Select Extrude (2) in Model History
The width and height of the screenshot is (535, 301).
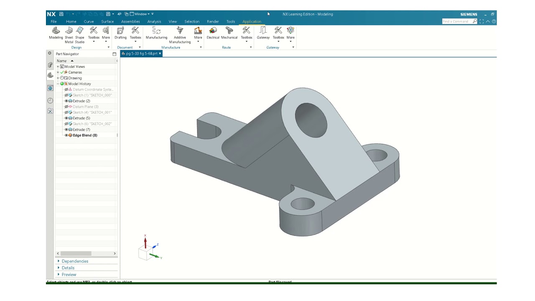tap(81, 101)
